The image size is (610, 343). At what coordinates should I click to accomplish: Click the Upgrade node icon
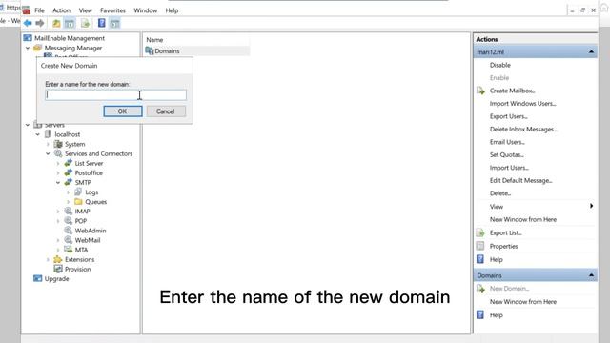(38, 278)
